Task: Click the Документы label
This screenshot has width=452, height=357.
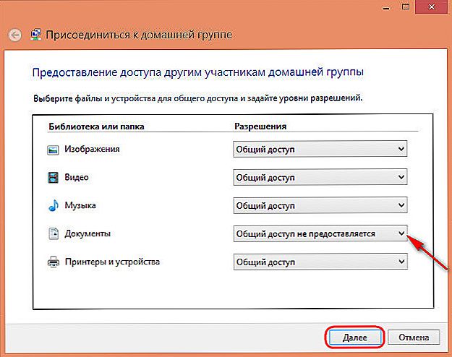Action: (x=88, y=233)
